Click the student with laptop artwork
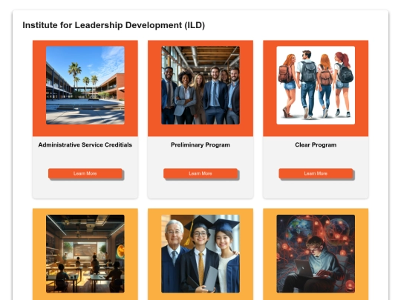 pos(316,253)
